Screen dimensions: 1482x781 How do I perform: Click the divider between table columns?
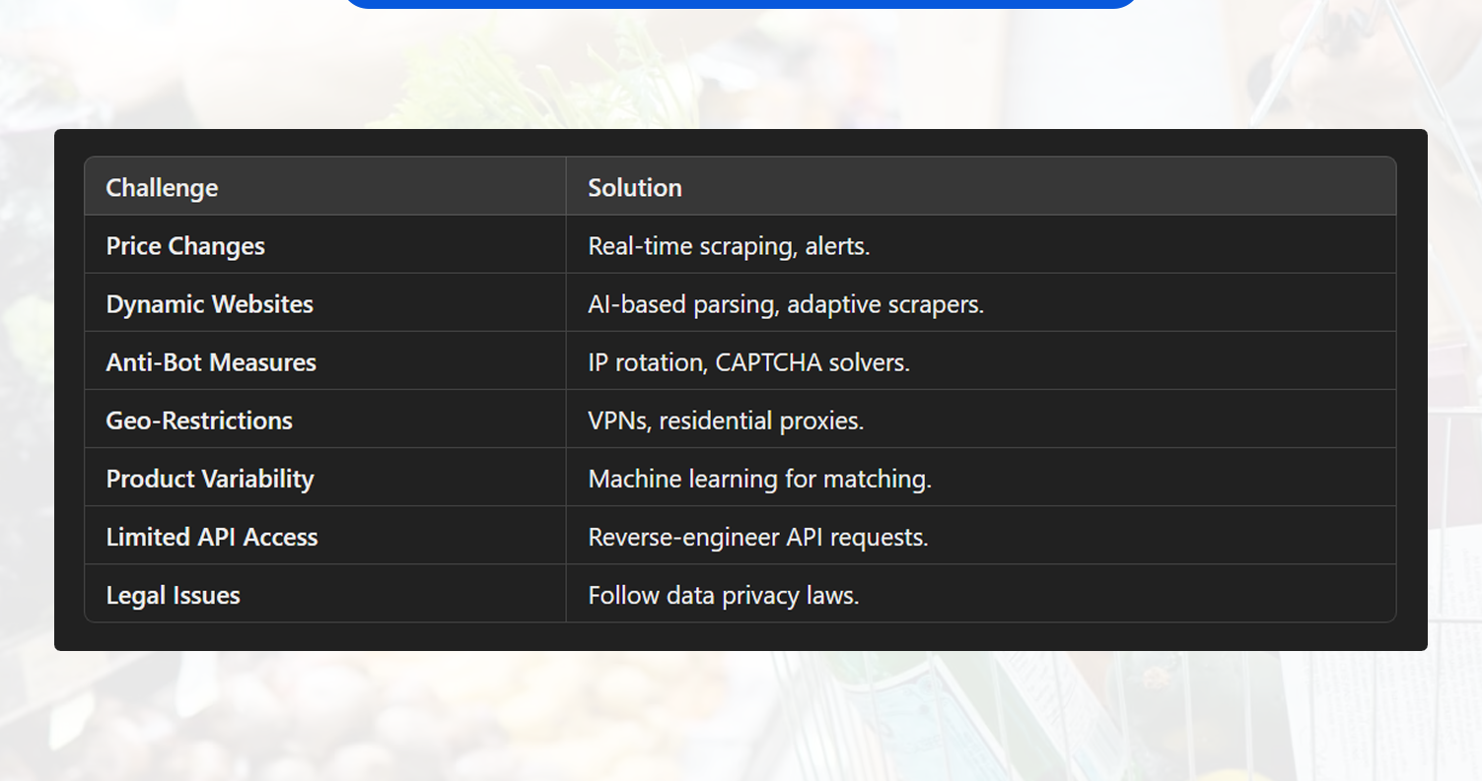[x=565, y=394]
